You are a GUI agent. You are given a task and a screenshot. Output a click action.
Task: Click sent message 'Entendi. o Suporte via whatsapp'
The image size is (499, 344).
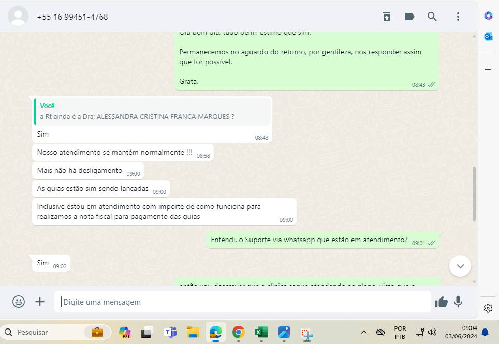[322, 240]
